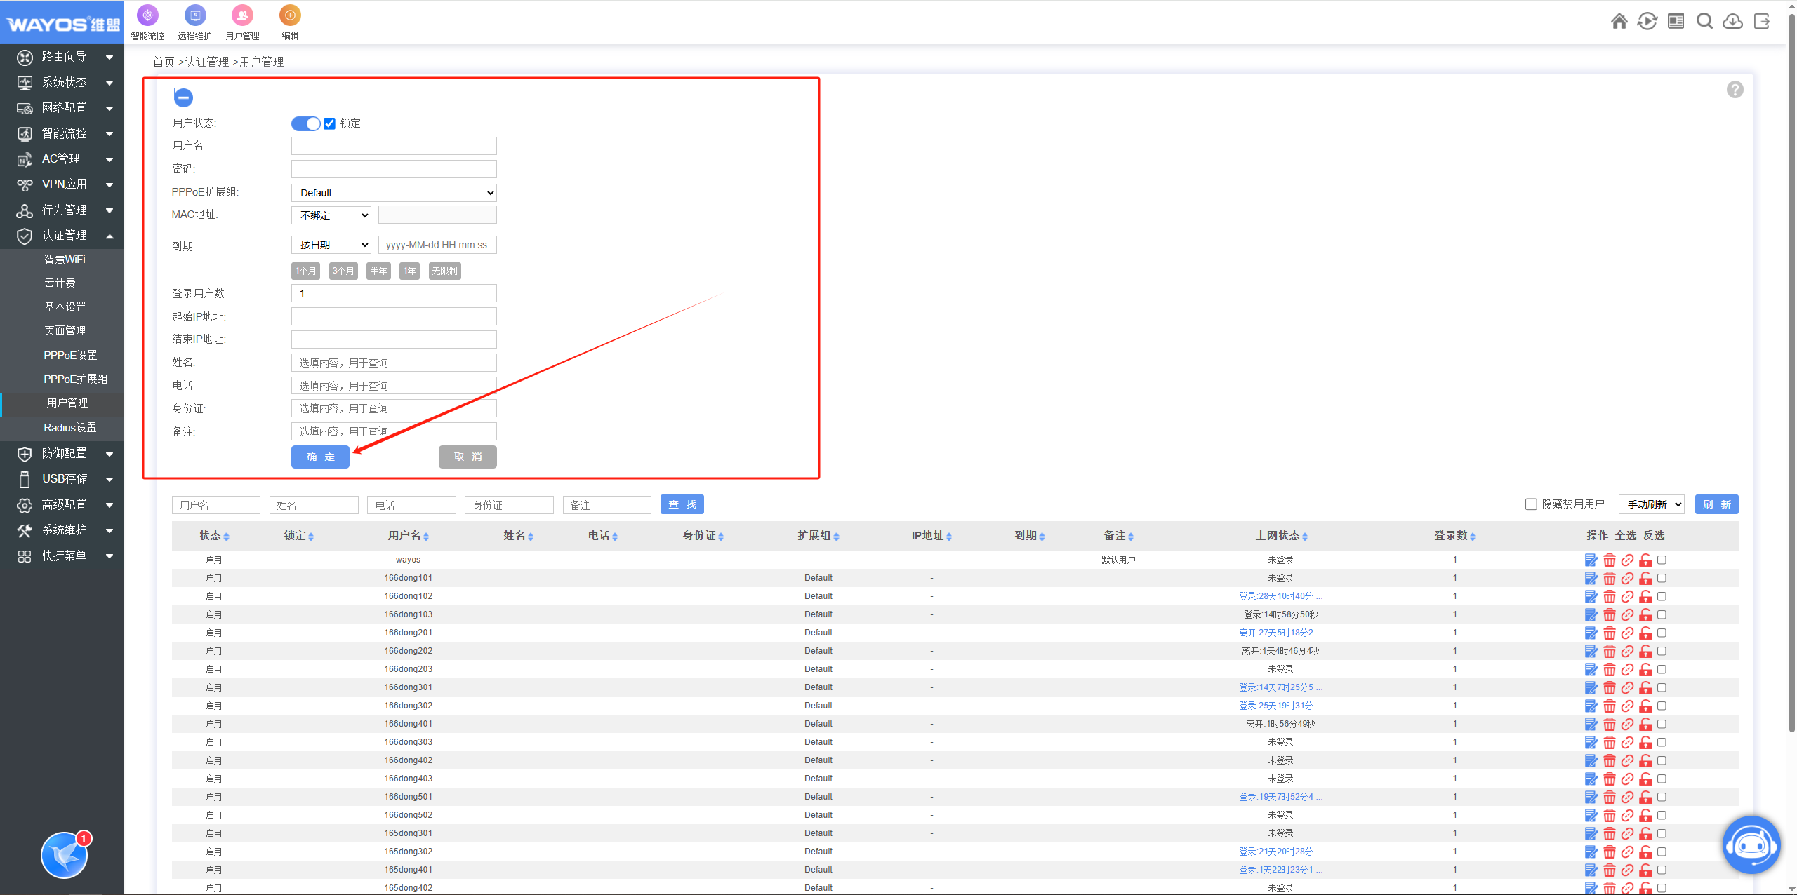
Task: Open the robot assistant chat icon
Action: (x=1751, y=844)
